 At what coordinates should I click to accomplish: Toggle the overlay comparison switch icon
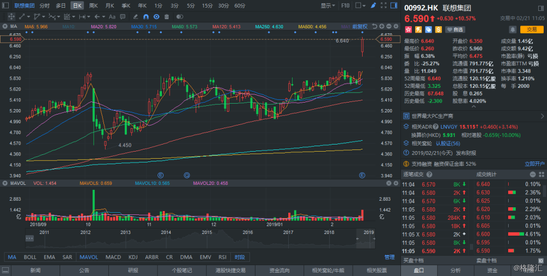tap(179, 16)
